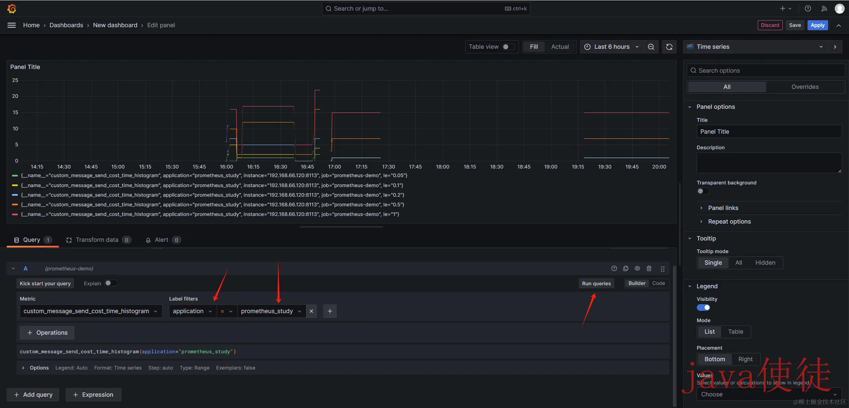The height and width of the screenshot is (408, 849).
Task: Click the Grafana logo icon
Action: point(12,9)
